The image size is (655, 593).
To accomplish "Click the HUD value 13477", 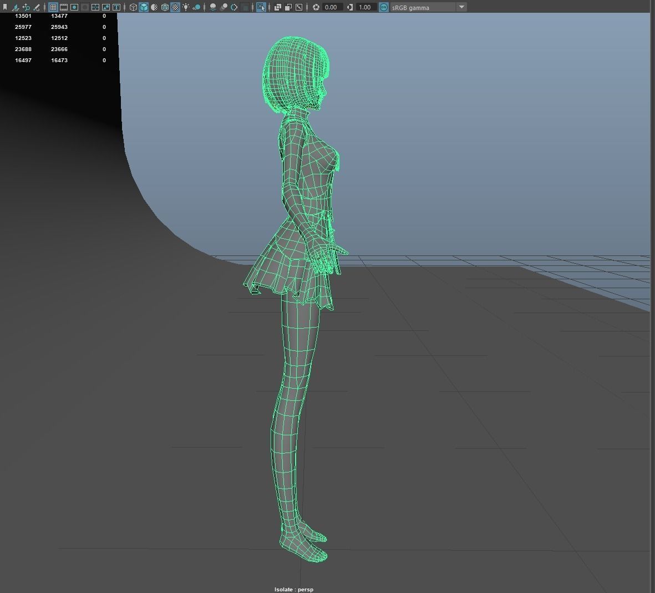I will [59, 16].
